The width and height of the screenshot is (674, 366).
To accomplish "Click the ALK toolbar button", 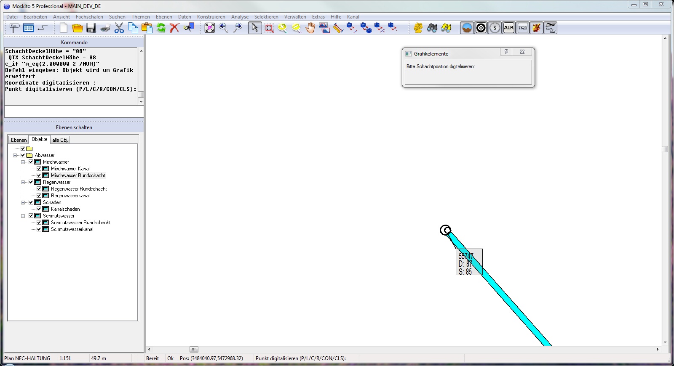I will pos(508,28).
